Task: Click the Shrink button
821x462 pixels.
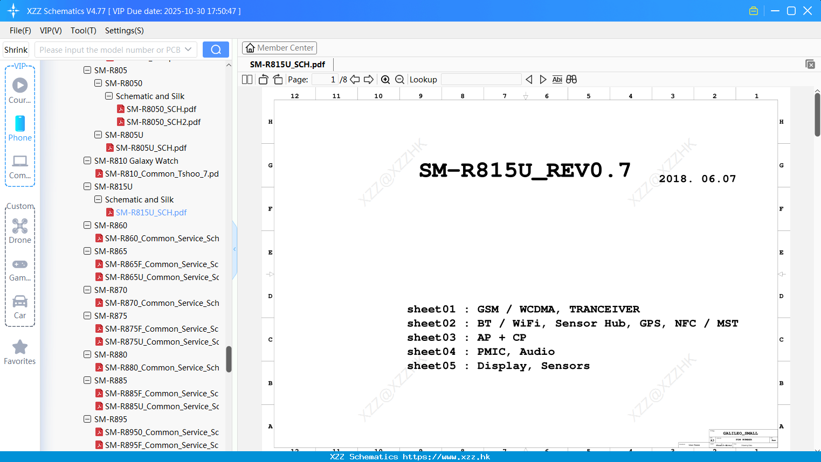Action: pos(16,50)
